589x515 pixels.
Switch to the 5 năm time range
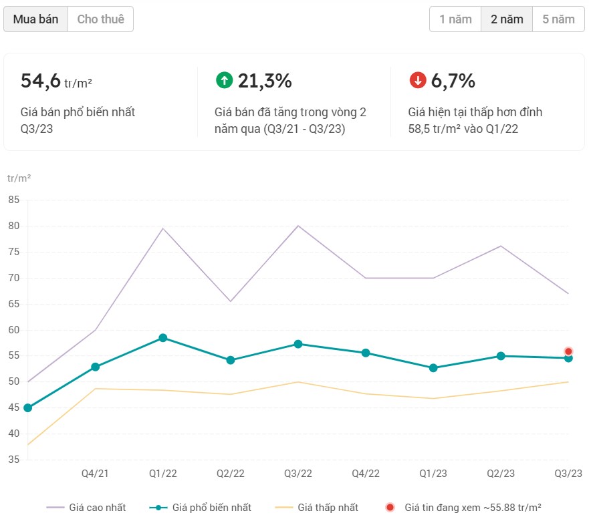pos(558,19)
